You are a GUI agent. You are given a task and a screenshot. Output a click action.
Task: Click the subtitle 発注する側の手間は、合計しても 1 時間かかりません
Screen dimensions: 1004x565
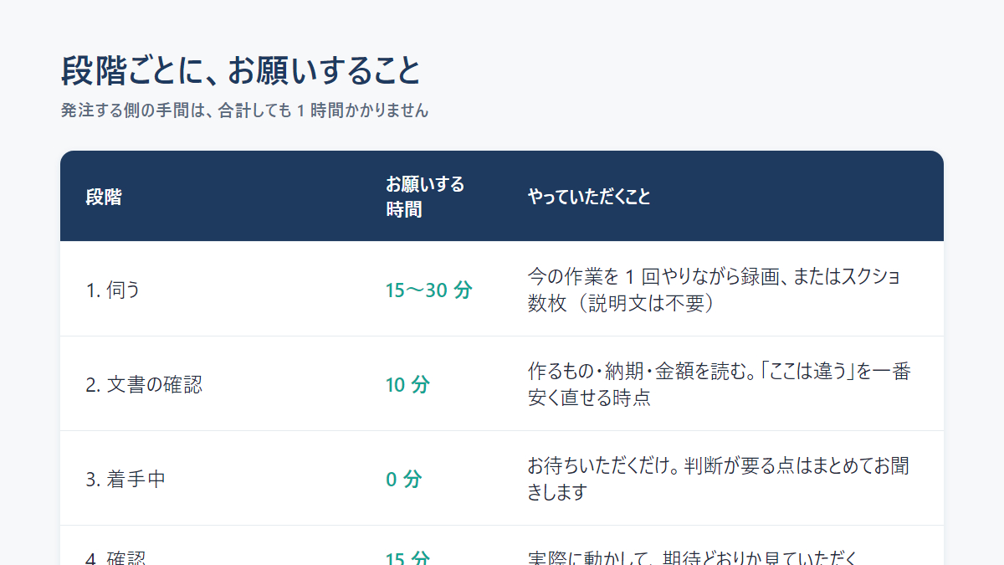(244, 110)
